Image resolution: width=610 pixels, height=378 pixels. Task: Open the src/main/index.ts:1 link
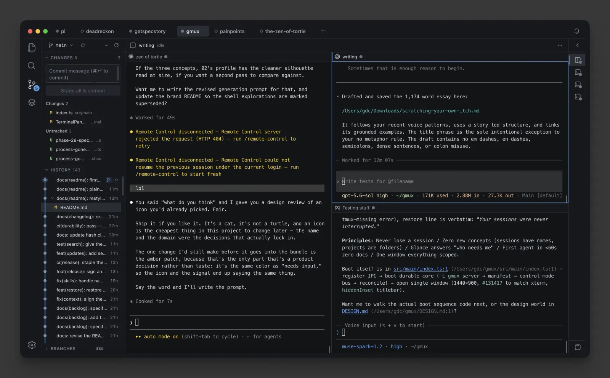421,269
